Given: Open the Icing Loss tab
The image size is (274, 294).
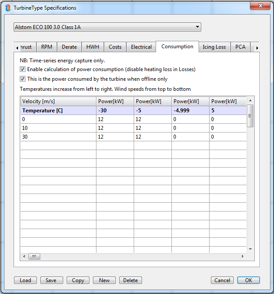Looking at the screenshot, I should pyautogui.click(x=214, y=47).
